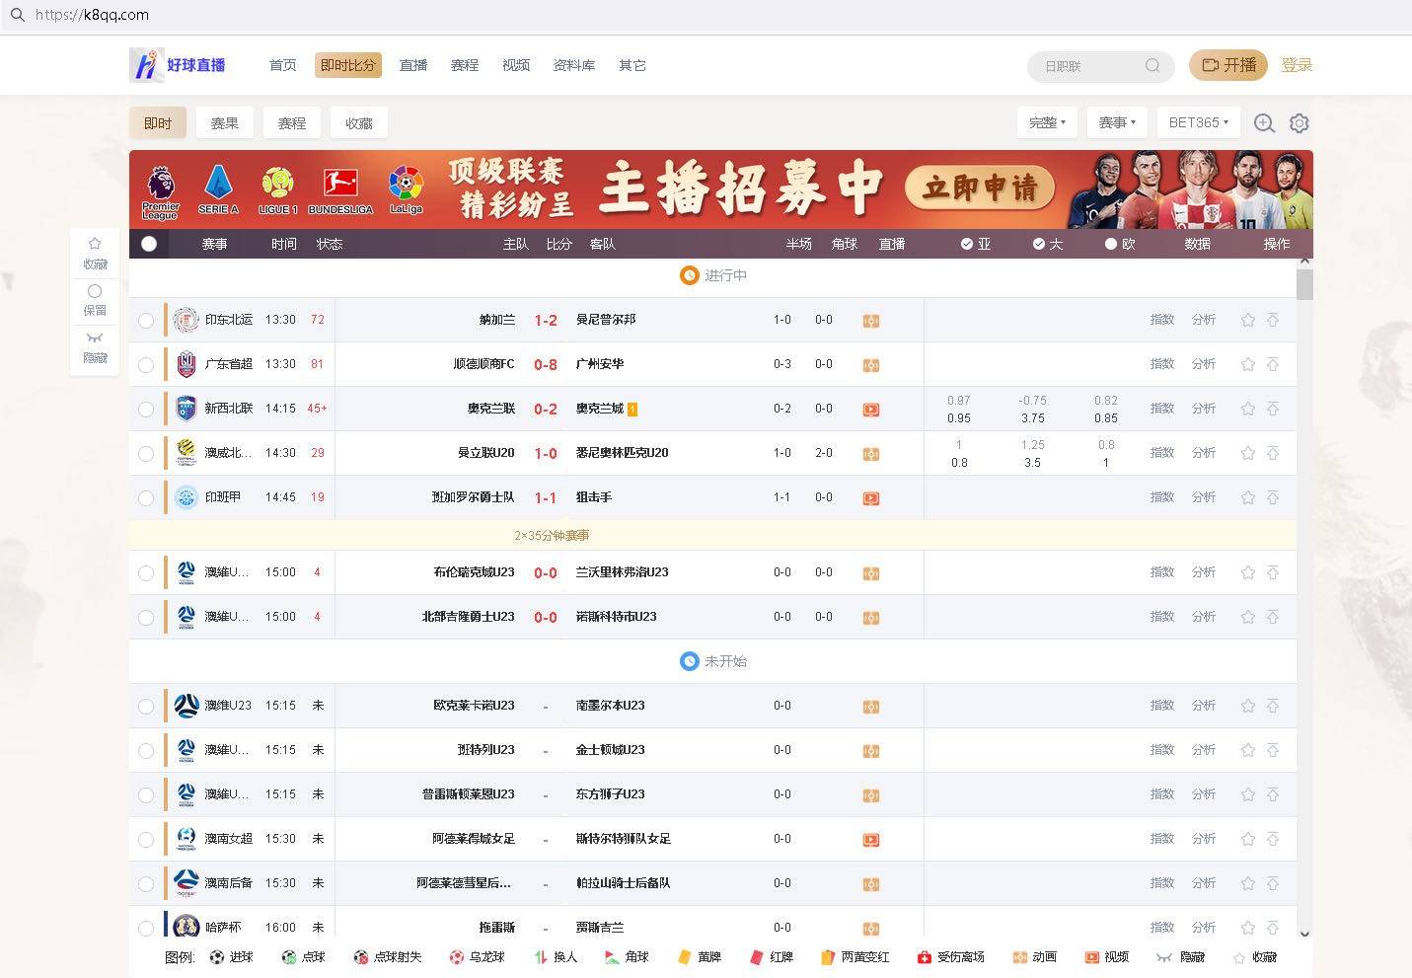Open the magnifier zoom icon beside BET365
The height and width of the screenshot is (978, 1412).
click(1264, 123)
